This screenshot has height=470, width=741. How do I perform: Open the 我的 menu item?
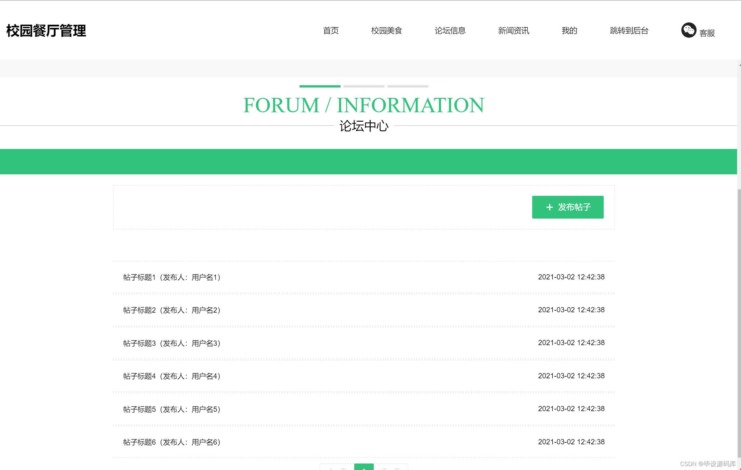(x=569, y=31)
